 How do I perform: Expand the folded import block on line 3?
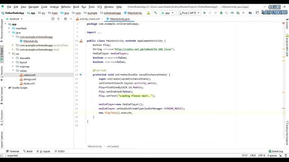(99, 32)
